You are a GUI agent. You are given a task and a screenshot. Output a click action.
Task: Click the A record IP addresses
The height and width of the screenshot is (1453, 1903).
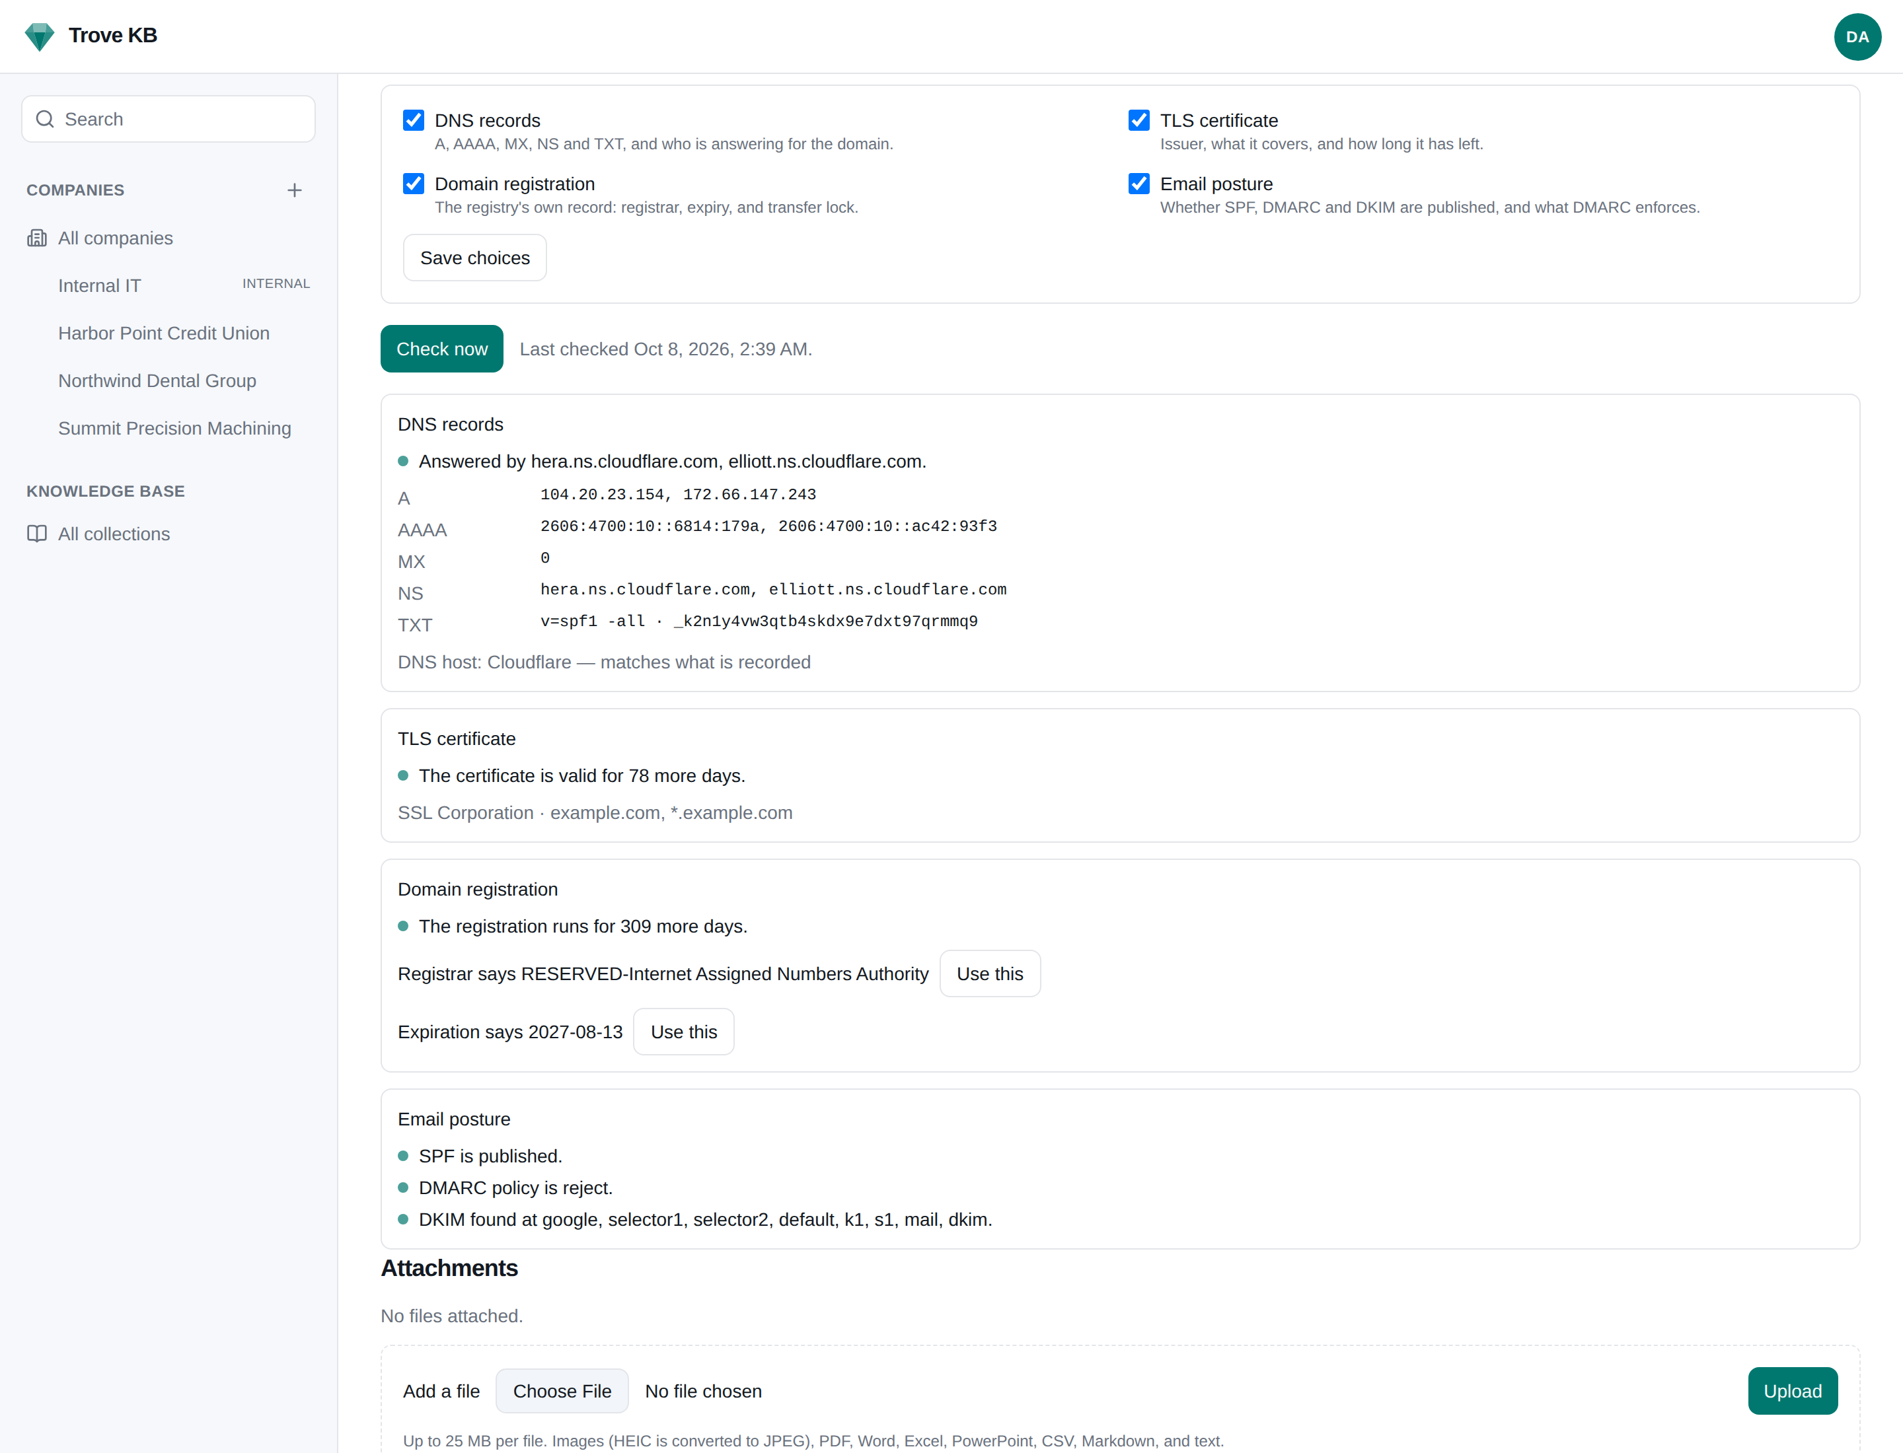[679, 495]
